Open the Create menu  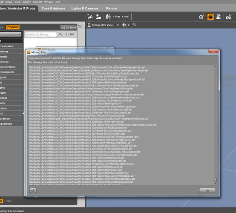pos(9,2)
